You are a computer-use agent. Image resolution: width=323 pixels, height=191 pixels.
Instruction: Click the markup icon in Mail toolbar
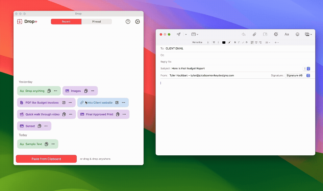click(x=265, y=34)
